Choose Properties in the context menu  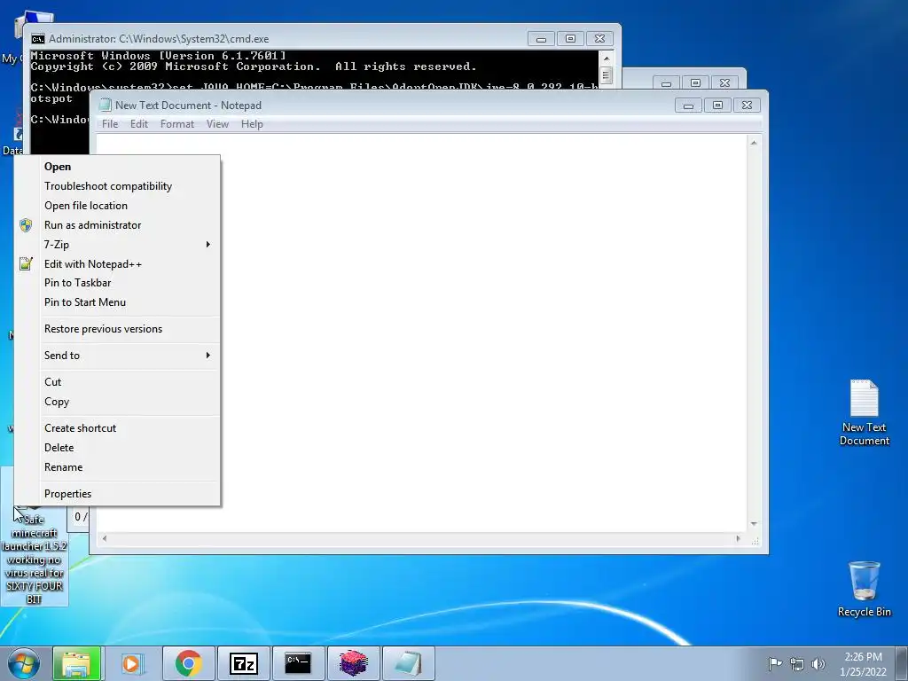(x=117, y=494)
